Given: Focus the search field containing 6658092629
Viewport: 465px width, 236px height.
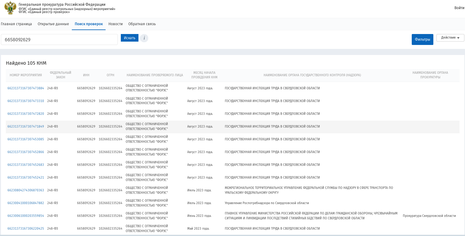Looking at the screenshot, I should tap(59, 39).
